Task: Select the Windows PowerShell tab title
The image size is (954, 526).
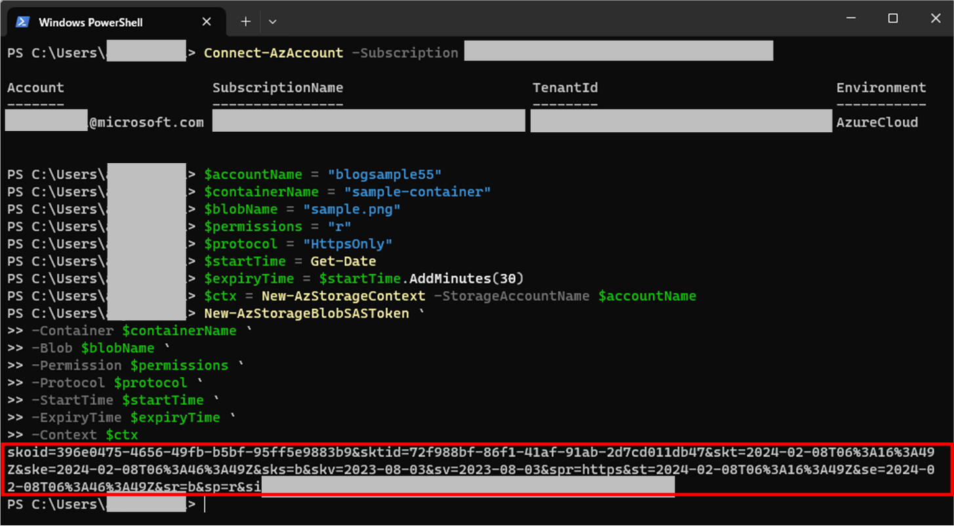Action: pyautogui.click(x=91, y=22)
